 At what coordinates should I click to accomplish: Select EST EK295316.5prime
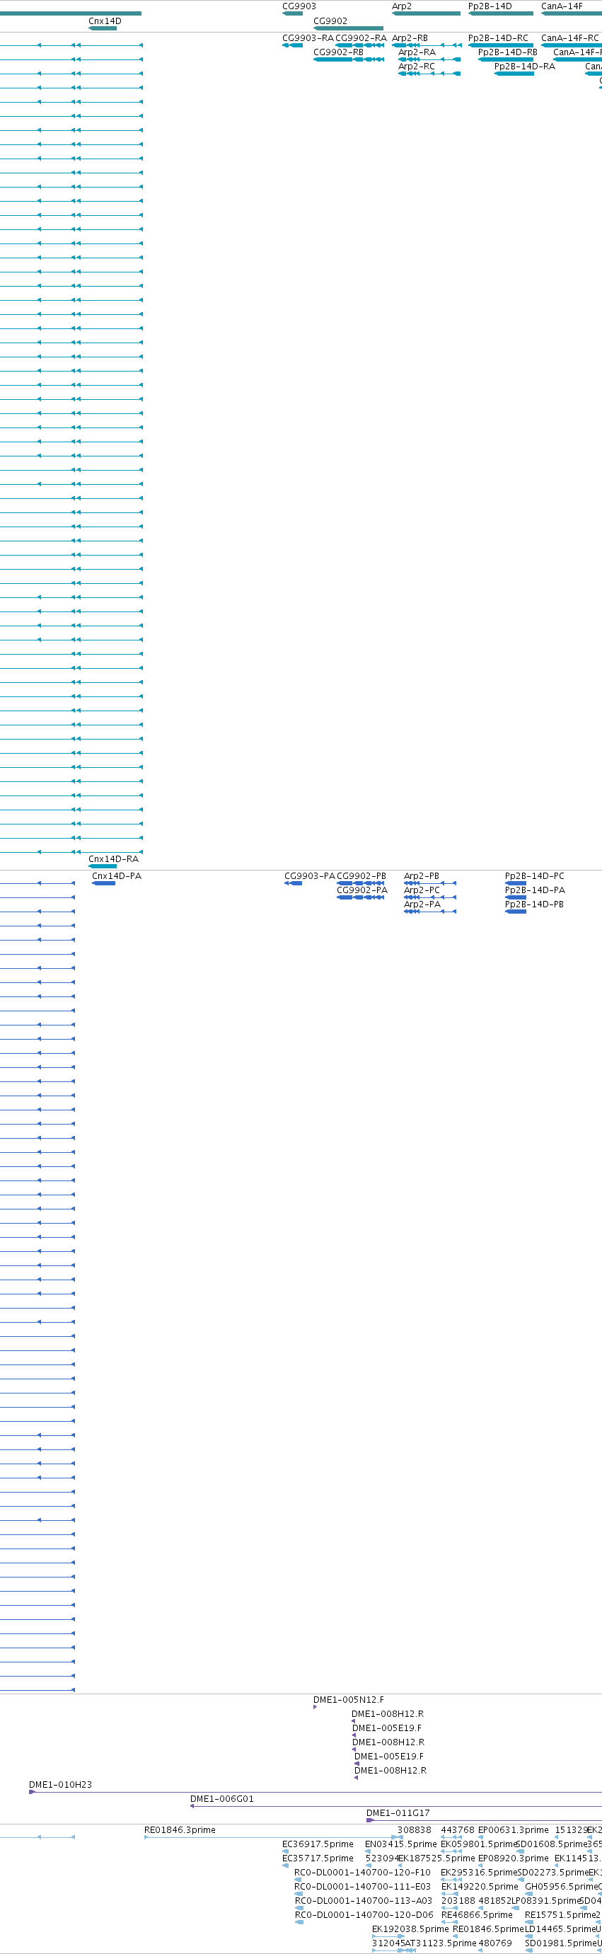(479, 1873)
